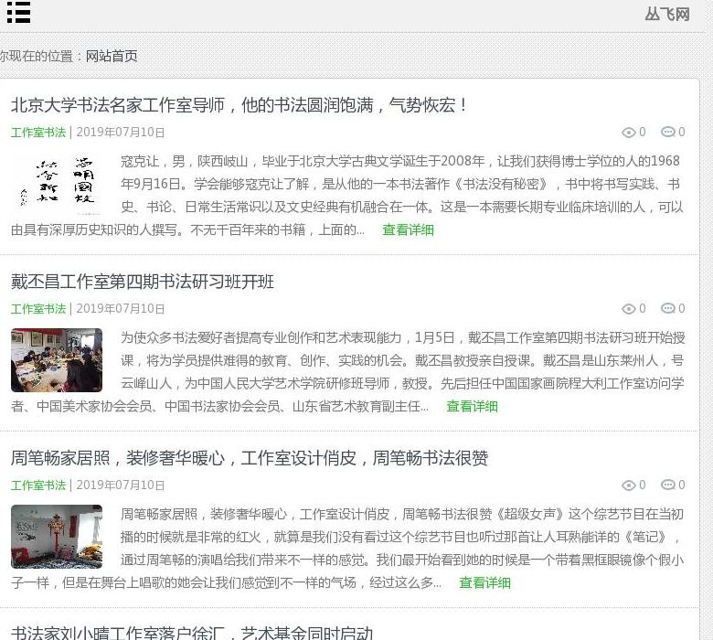Screen dimensions: 713x640
Task: Click comment bubble icon of 周笔畅 article
Action: tap(667, 485)
